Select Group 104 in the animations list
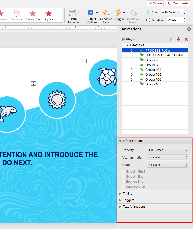 pyautogui.click(x=153, y=70)
